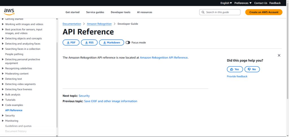Expand Detecting video segments section
This screenshot has width=289, height=137.
point(3,84)
